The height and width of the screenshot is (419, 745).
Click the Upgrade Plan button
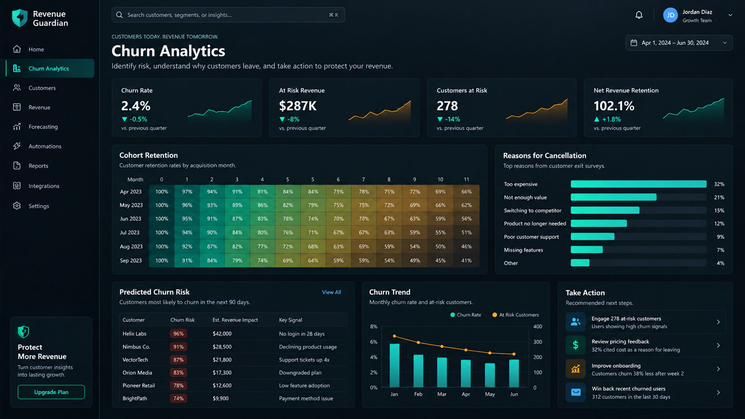coord(51,392)
